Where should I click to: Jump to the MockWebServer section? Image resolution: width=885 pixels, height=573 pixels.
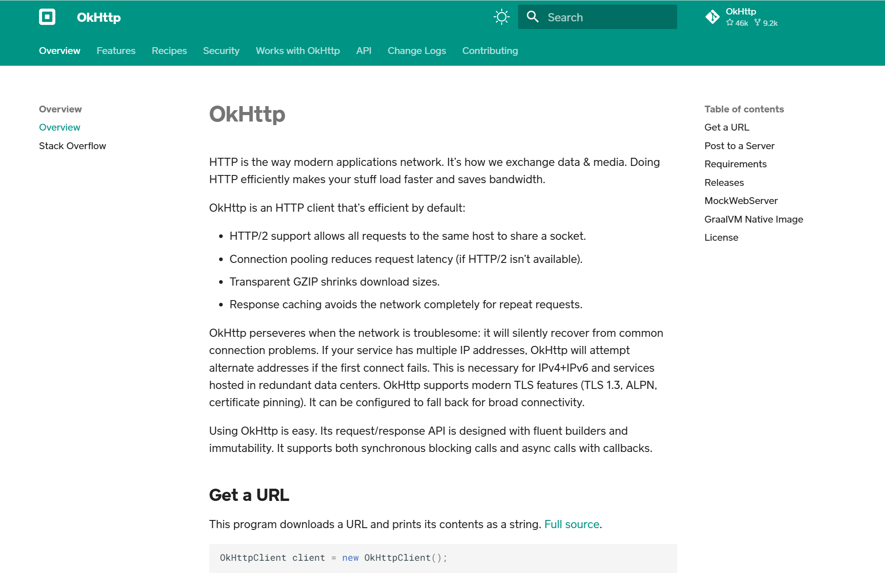click(x=741, y=201)
